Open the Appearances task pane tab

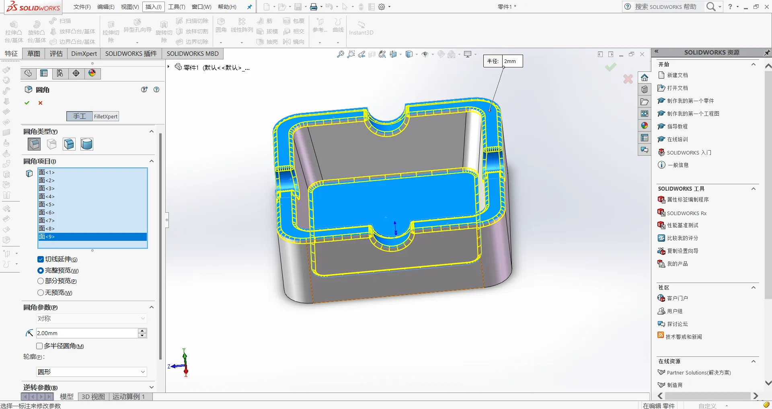pyautogui.click(x=645, y=126)
